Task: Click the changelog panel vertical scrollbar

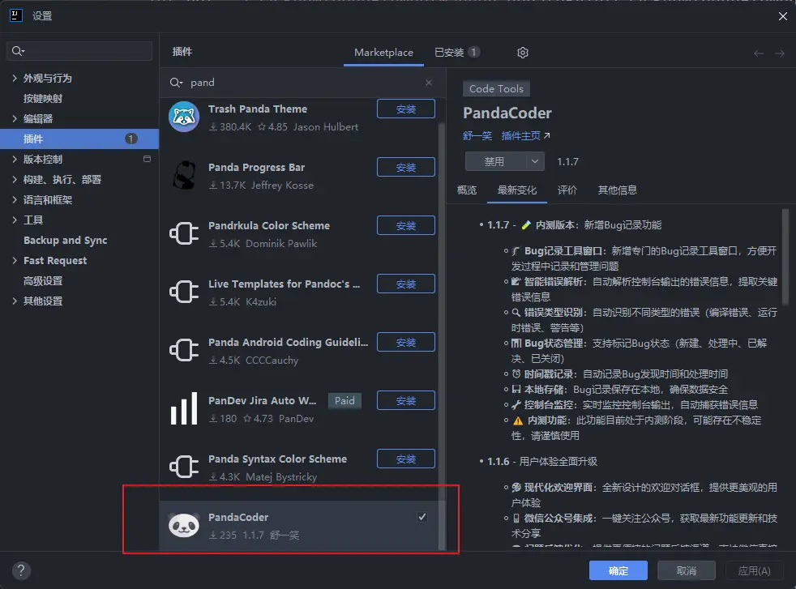Action: coord(785,257)
